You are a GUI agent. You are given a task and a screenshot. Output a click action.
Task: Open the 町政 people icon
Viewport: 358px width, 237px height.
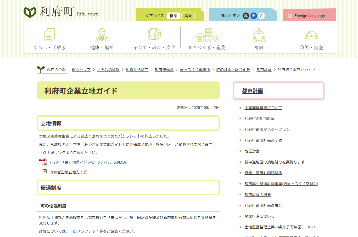(259, 35)
